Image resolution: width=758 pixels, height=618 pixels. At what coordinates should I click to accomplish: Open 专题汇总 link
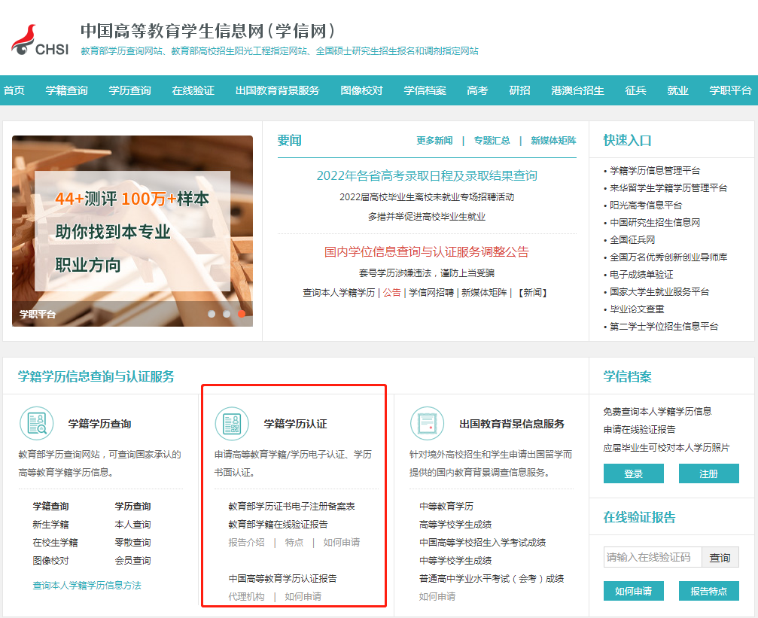(x=492, y=140)
